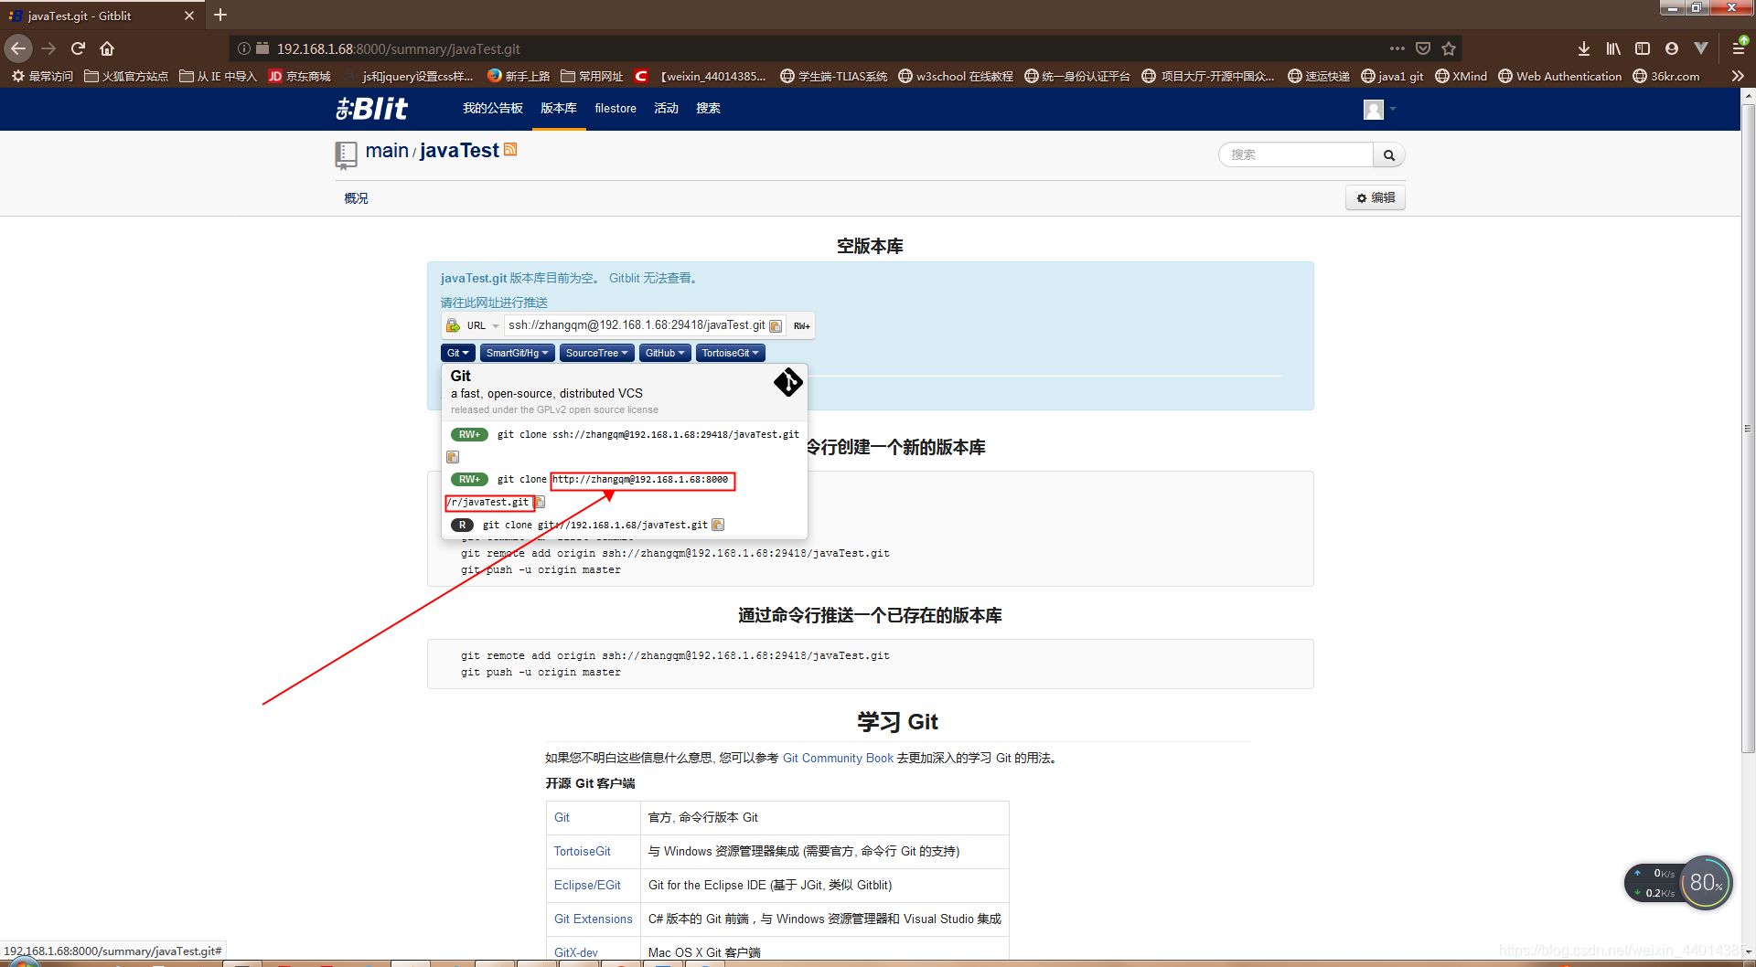Open the GitX-dev link
The width and height of the screenshot is (1756, 967).
point(576,952)
